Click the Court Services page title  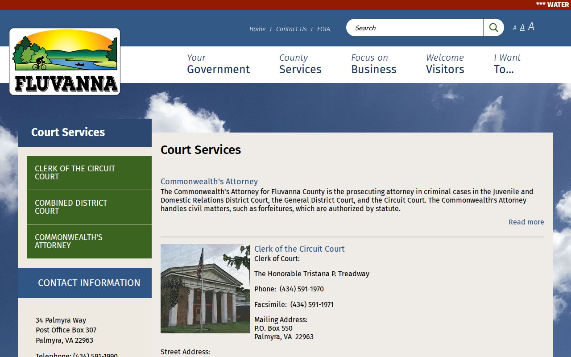(x=201, y=149)
